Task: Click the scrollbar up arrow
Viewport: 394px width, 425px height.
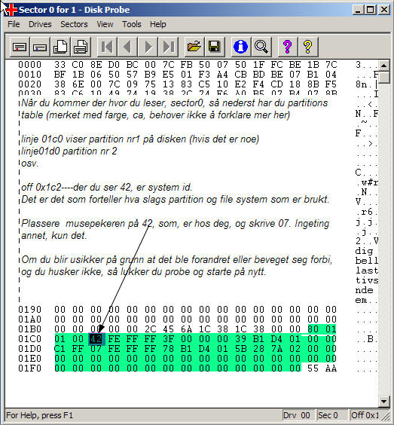Action: tap(383, 66)
